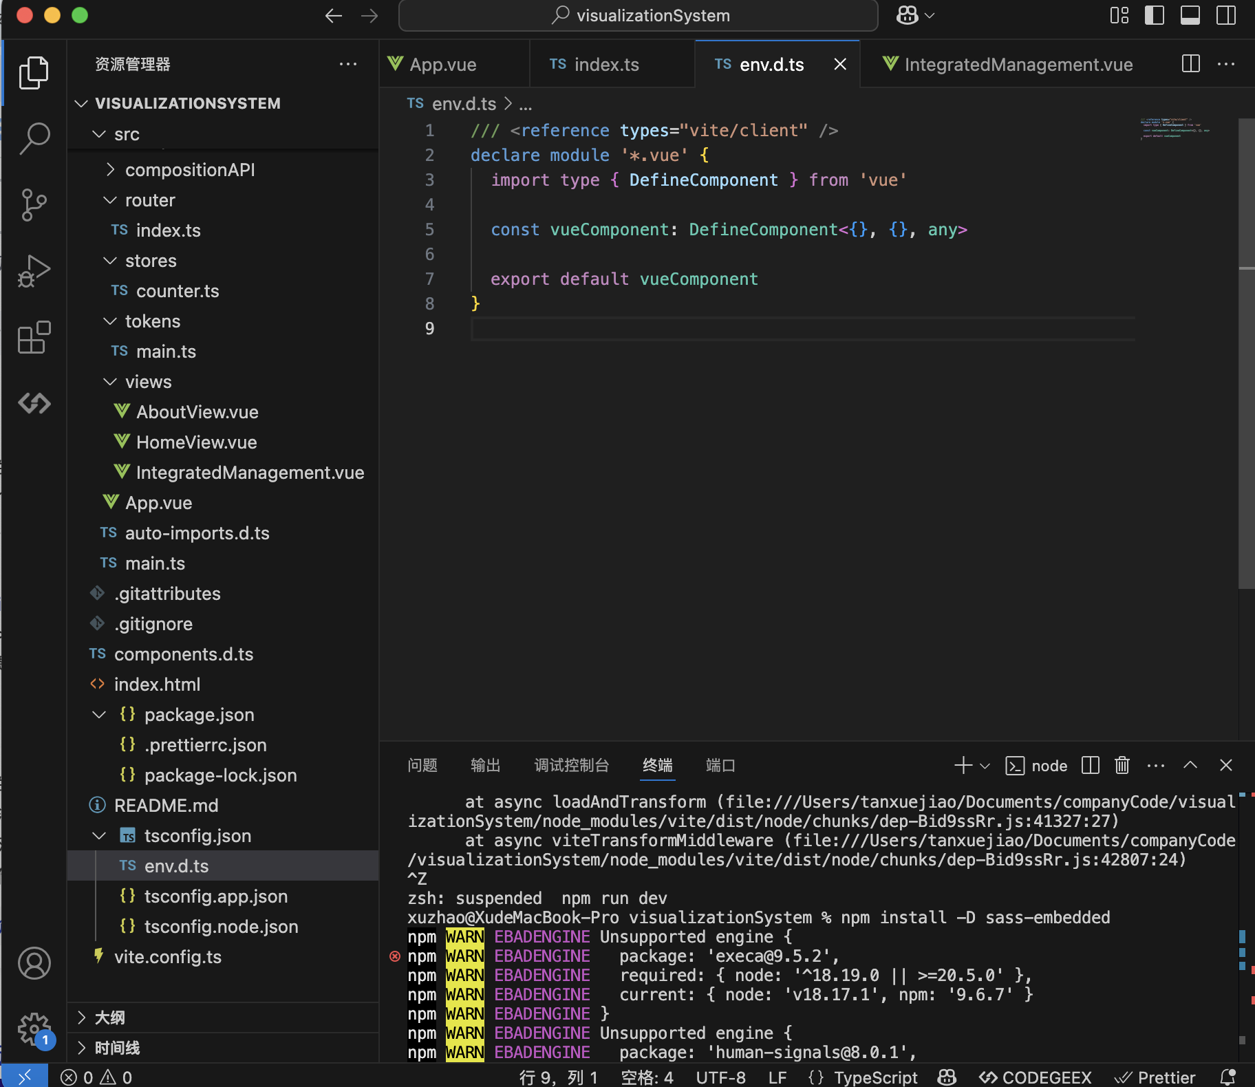This screenshot has width=1255, height=1087.
Task: Open the Accounts menu
Action: (x=34, y=963)
